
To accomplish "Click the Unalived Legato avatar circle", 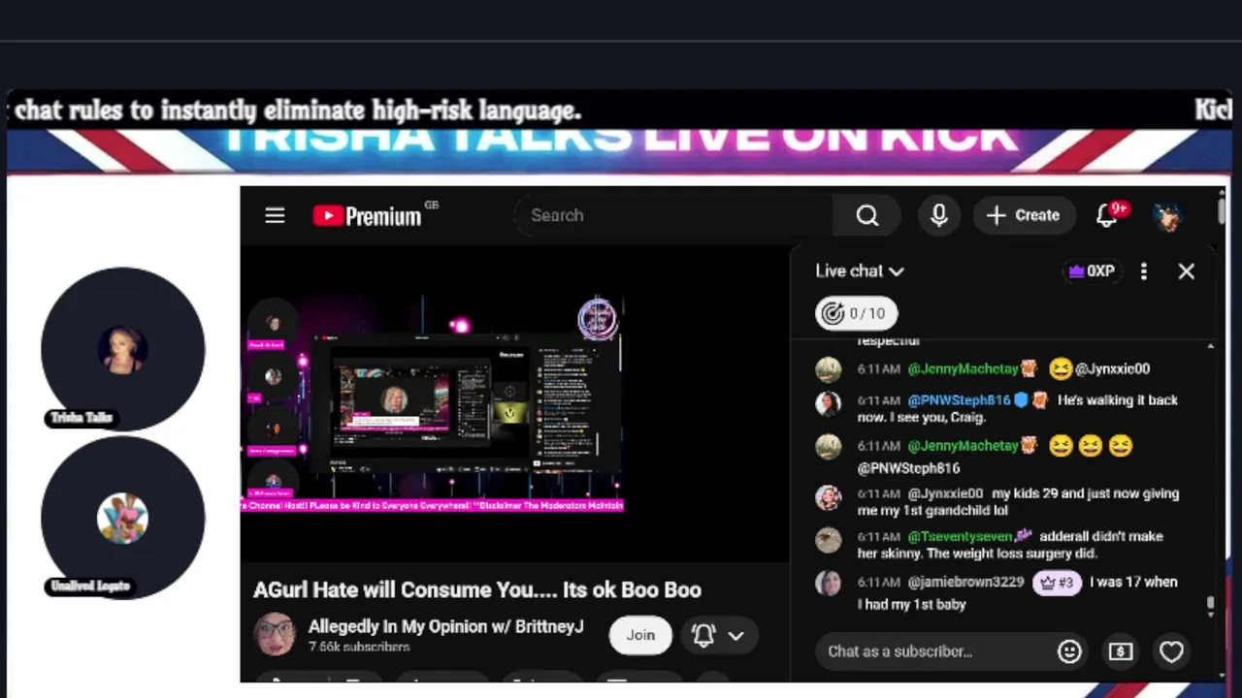I will point(123,518).
